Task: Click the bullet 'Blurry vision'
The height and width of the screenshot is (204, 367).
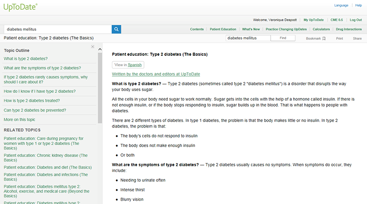Action: tap(132, 199)
